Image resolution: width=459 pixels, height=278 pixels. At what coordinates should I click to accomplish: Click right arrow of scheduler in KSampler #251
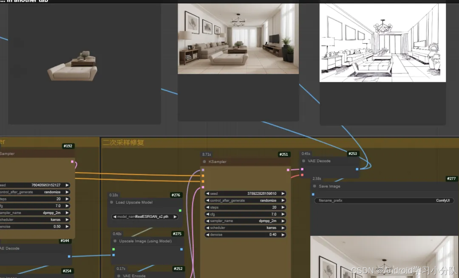pyautogui.click(x=283, y=228)
